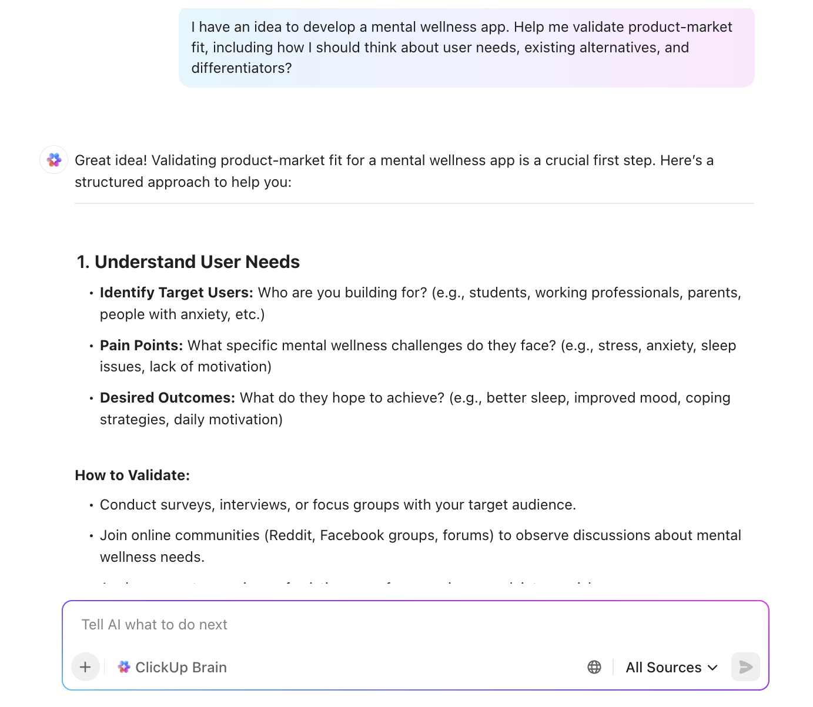Click the 'How to Validate:' subheading

pyautogui.click(x=132, y=475)
